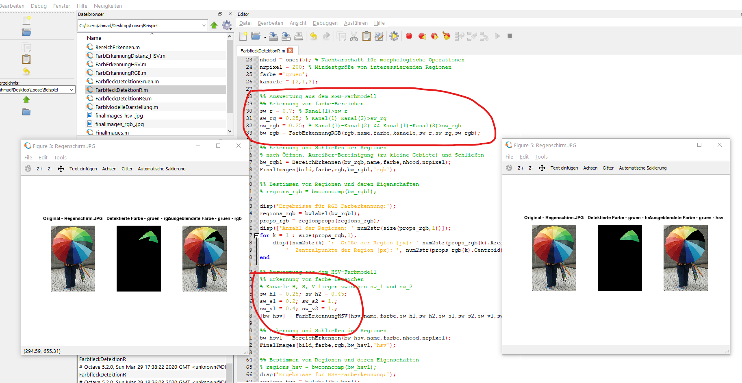The width and height of the screenshot is (742, 383).
Task: Click the undo arrow in the editor toolbar
Action: coord(313,36)
